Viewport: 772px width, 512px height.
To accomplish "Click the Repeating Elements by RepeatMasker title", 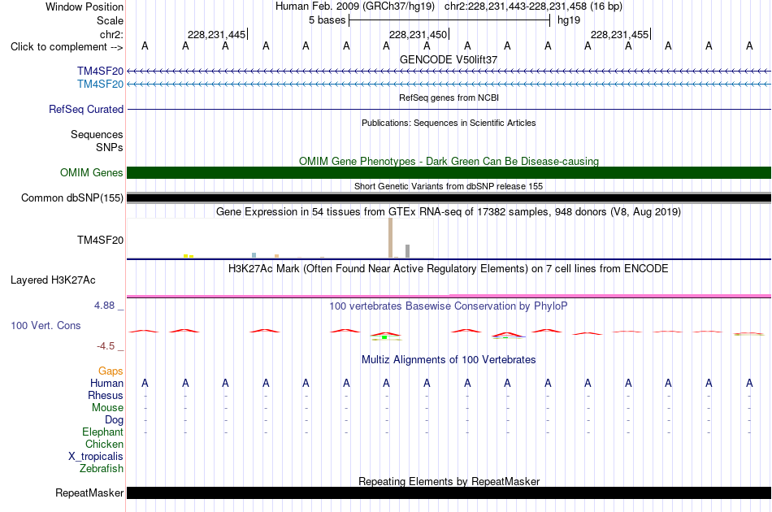I will (x=449, y=481).
